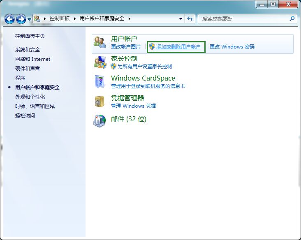301x240 pixels.
Task: Select 用户帐户和家庭安全 in the sidebar
Action: click(37, 88)
